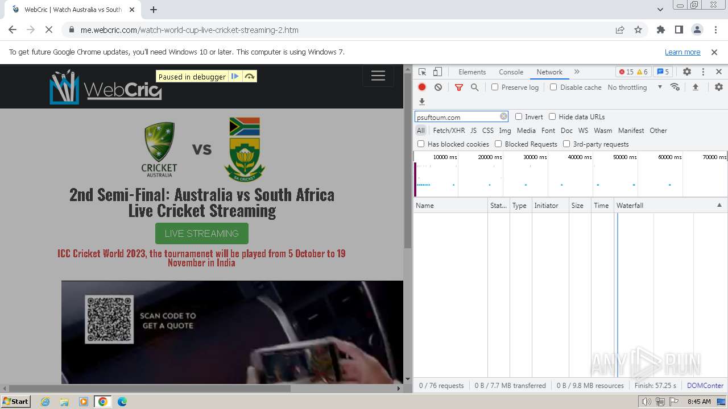
Task: Filter requests by Img
Action: point(504,131)
